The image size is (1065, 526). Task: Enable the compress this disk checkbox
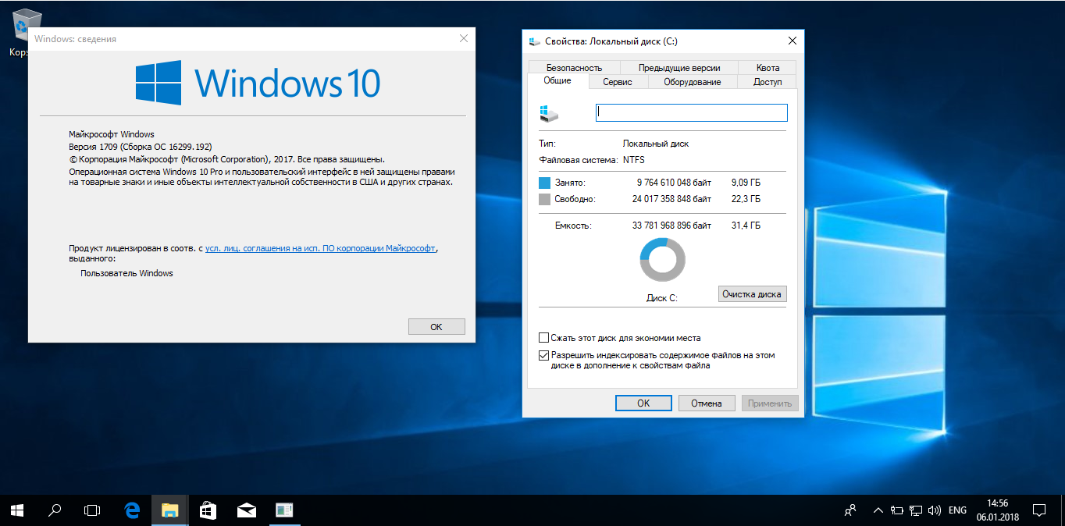tap(543, 338)
